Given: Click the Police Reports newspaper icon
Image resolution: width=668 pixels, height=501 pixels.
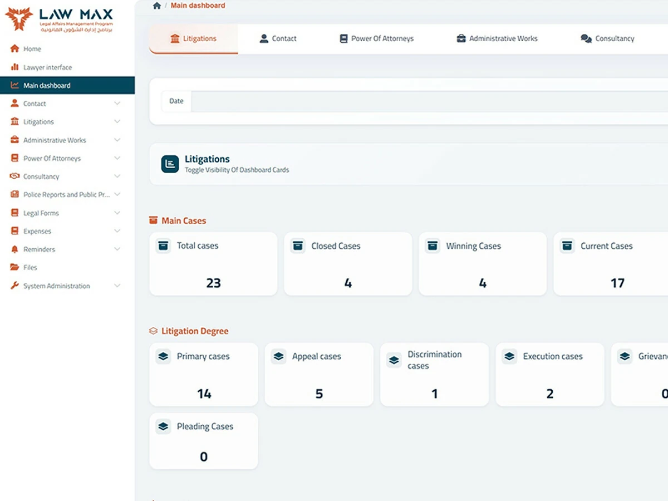Looking at the screenshot, I should click(x=14, y=194).
